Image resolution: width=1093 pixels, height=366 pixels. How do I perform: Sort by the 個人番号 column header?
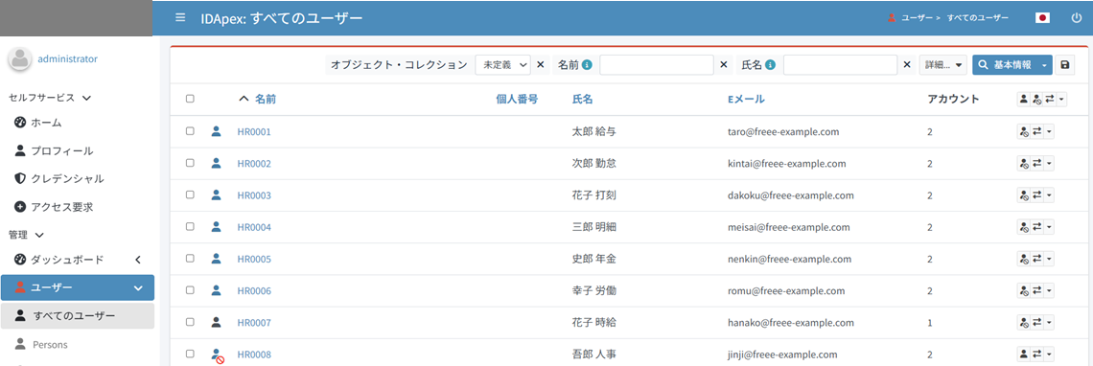coord(517,99)
